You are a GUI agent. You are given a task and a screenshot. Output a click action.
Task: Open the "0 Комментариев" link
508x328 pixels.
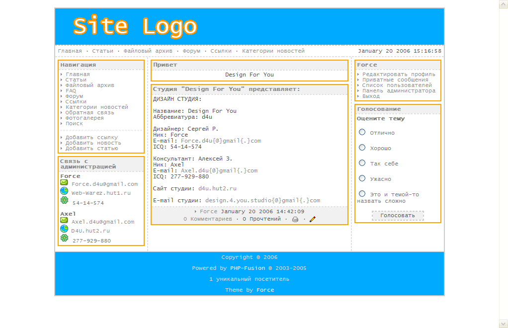(x=207, y=219)
